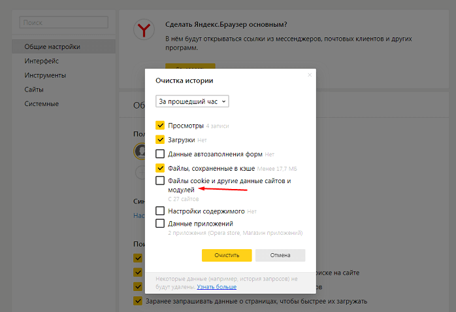The image size is (456, 312).
Task: Enable Данные автозаполнения форм checkbox
Action: [160, 154]
